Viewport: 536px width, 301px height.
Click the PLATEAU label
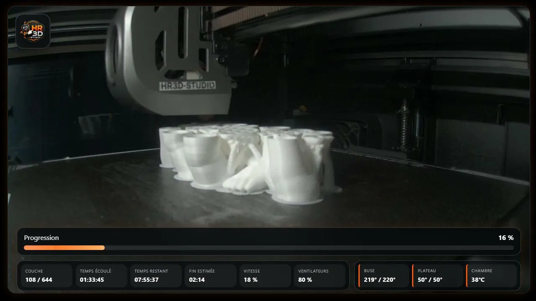(x=427, y=271)
